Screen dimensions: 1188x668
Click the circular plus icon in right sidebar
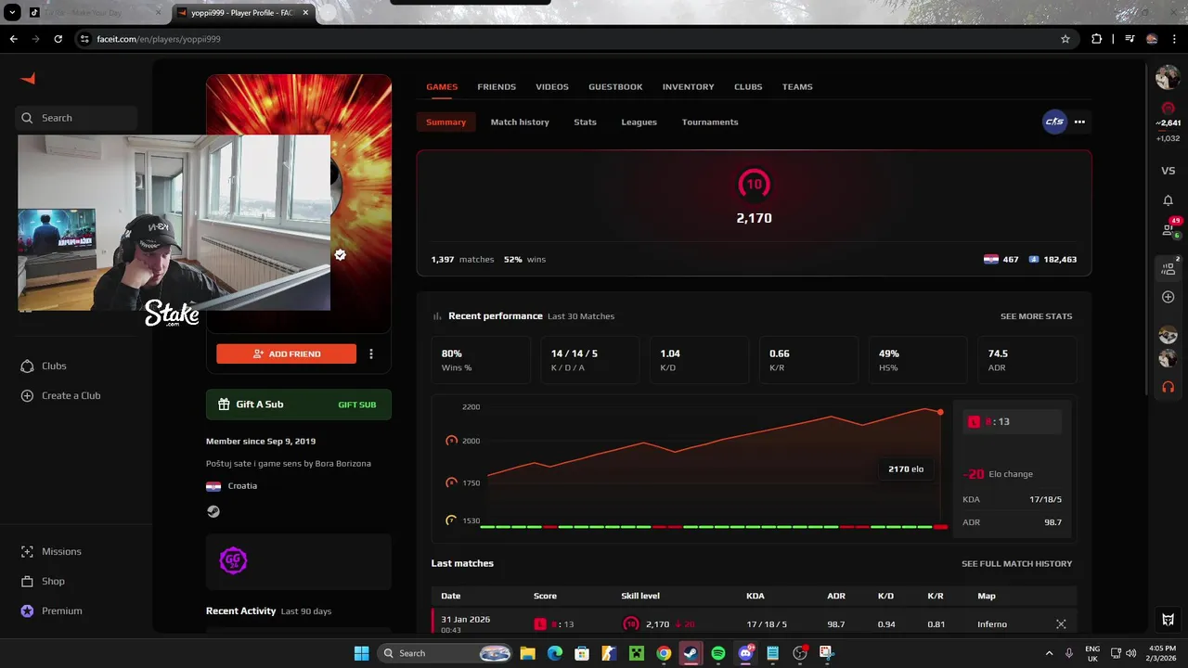click(1169, 297)
